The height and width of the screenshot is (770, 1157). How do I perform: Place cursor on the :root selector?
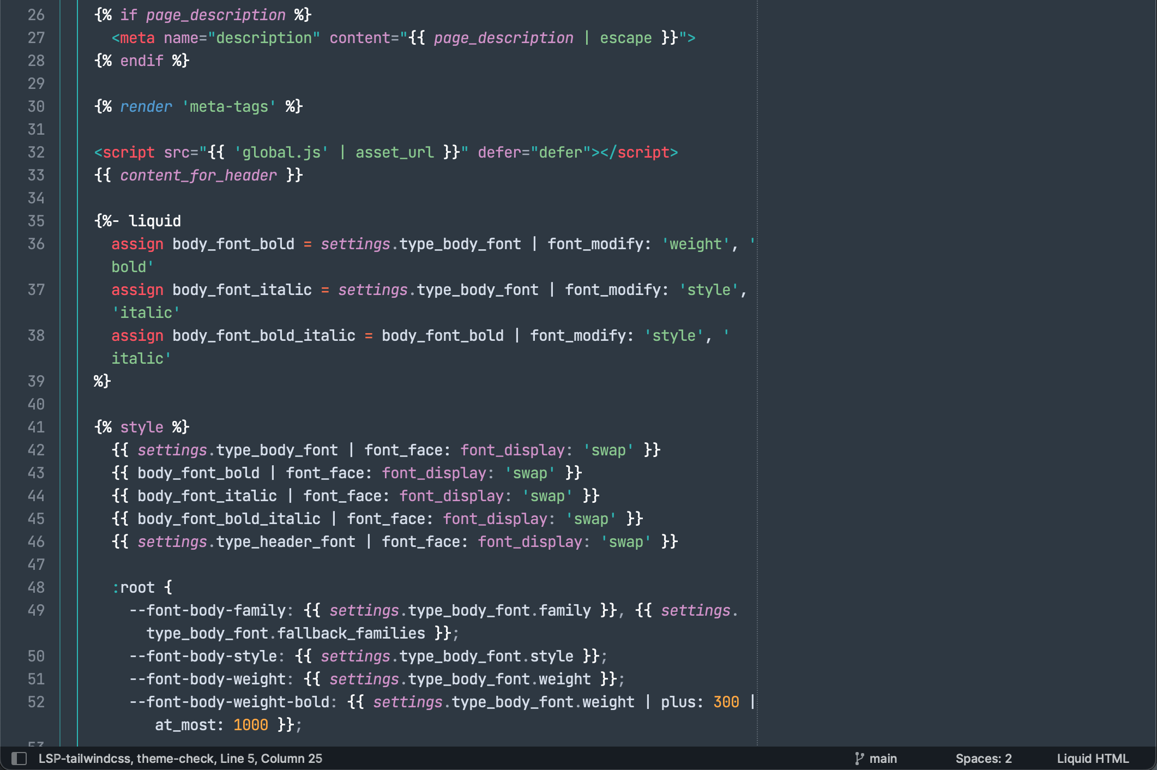(x=134, y=587)
